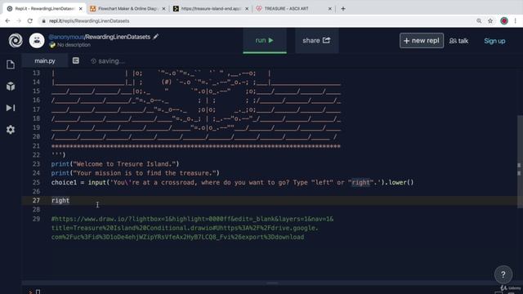Click the word right on line 27
523x294 pixels.
point(60,200)
